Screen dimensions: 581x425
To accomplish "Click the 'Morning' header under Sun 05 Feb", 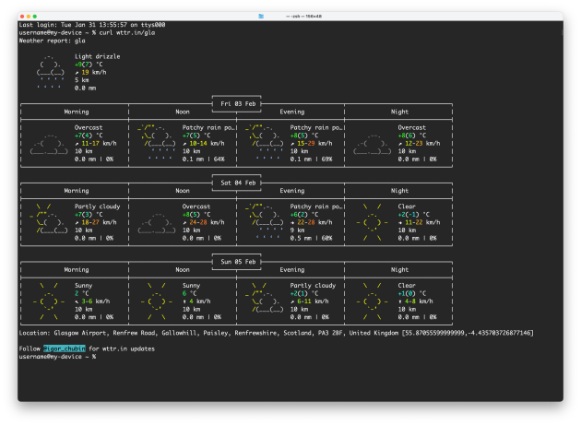I will point(77,270).
